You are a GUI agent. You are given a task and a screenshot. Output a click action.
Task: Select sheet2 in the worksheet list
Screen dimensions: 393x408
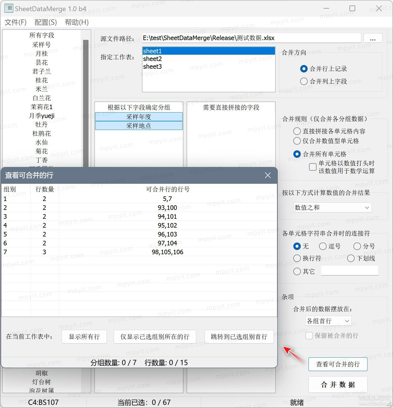[x=209, y=59]
